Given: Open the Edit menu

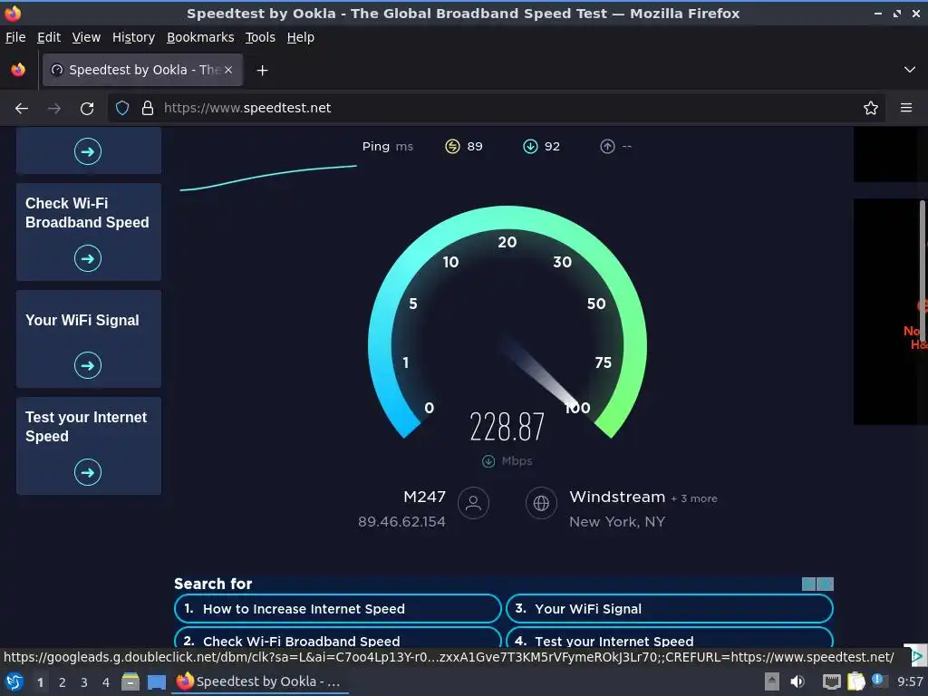Looking at the screenshot, I should 49,37.
